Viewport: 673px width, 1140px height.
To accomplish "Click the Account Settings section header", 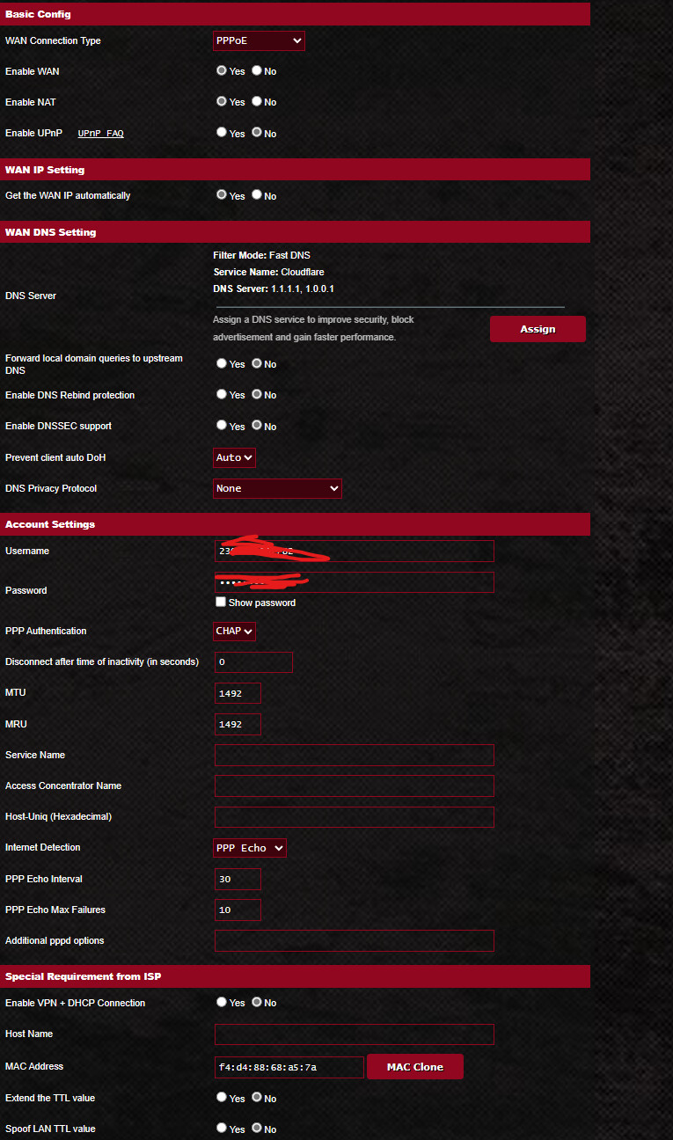I will [295, 524].
